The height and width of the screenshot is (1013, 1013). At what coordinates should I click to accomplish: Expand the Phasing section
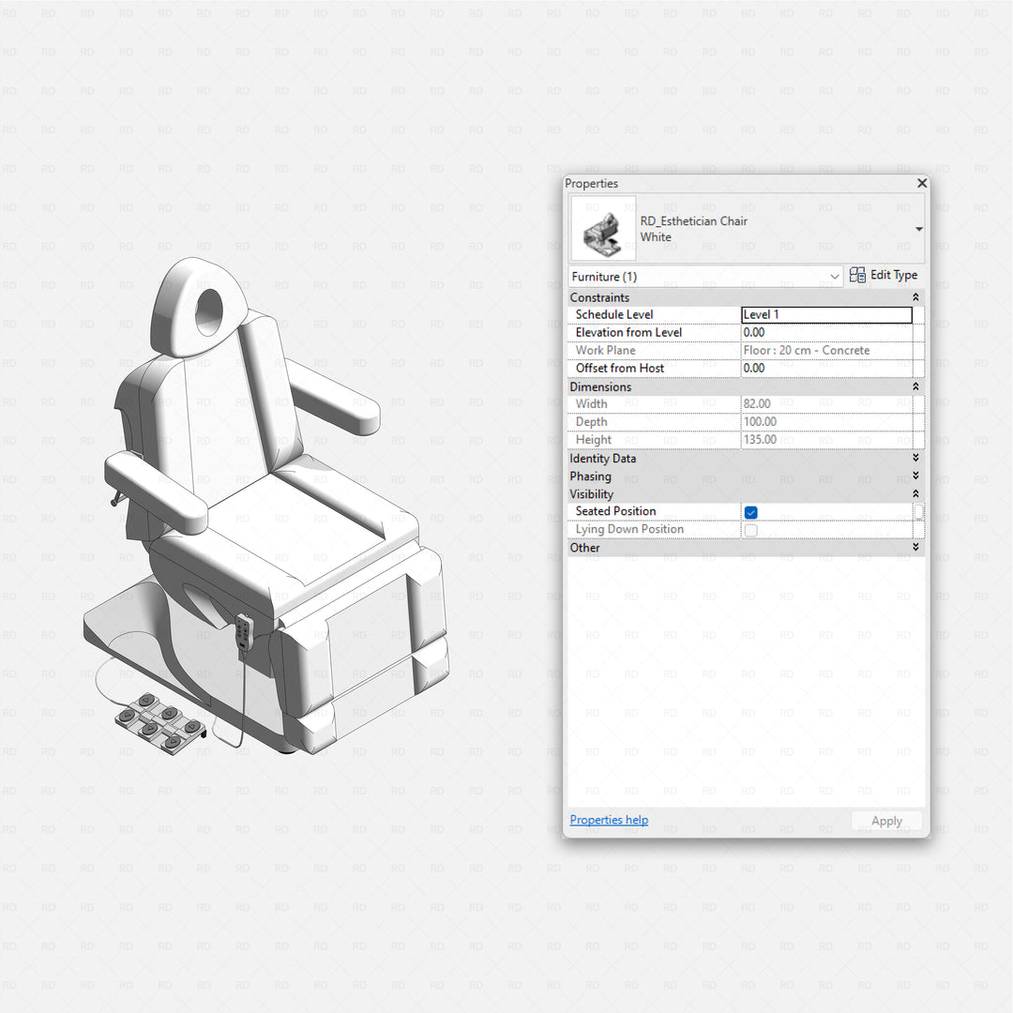[x=915, y=476]
